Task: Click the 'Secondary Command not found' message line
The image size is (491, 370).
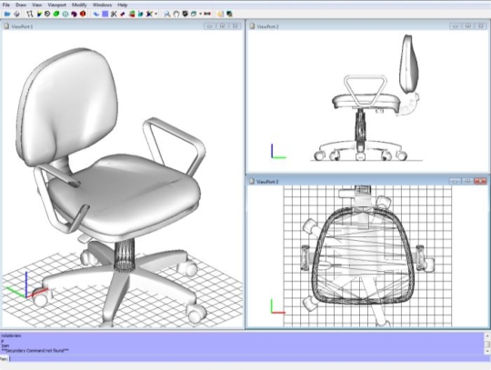Action: pyautogui.click(x=35, y=351)
